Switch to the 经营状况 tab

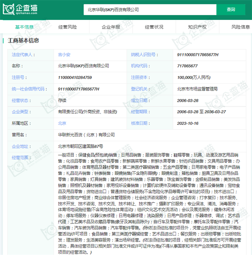[x=154, y=27]
